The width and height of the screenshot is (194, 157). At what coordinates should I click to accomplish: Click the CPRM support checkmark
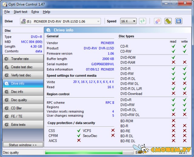point(79,135)
